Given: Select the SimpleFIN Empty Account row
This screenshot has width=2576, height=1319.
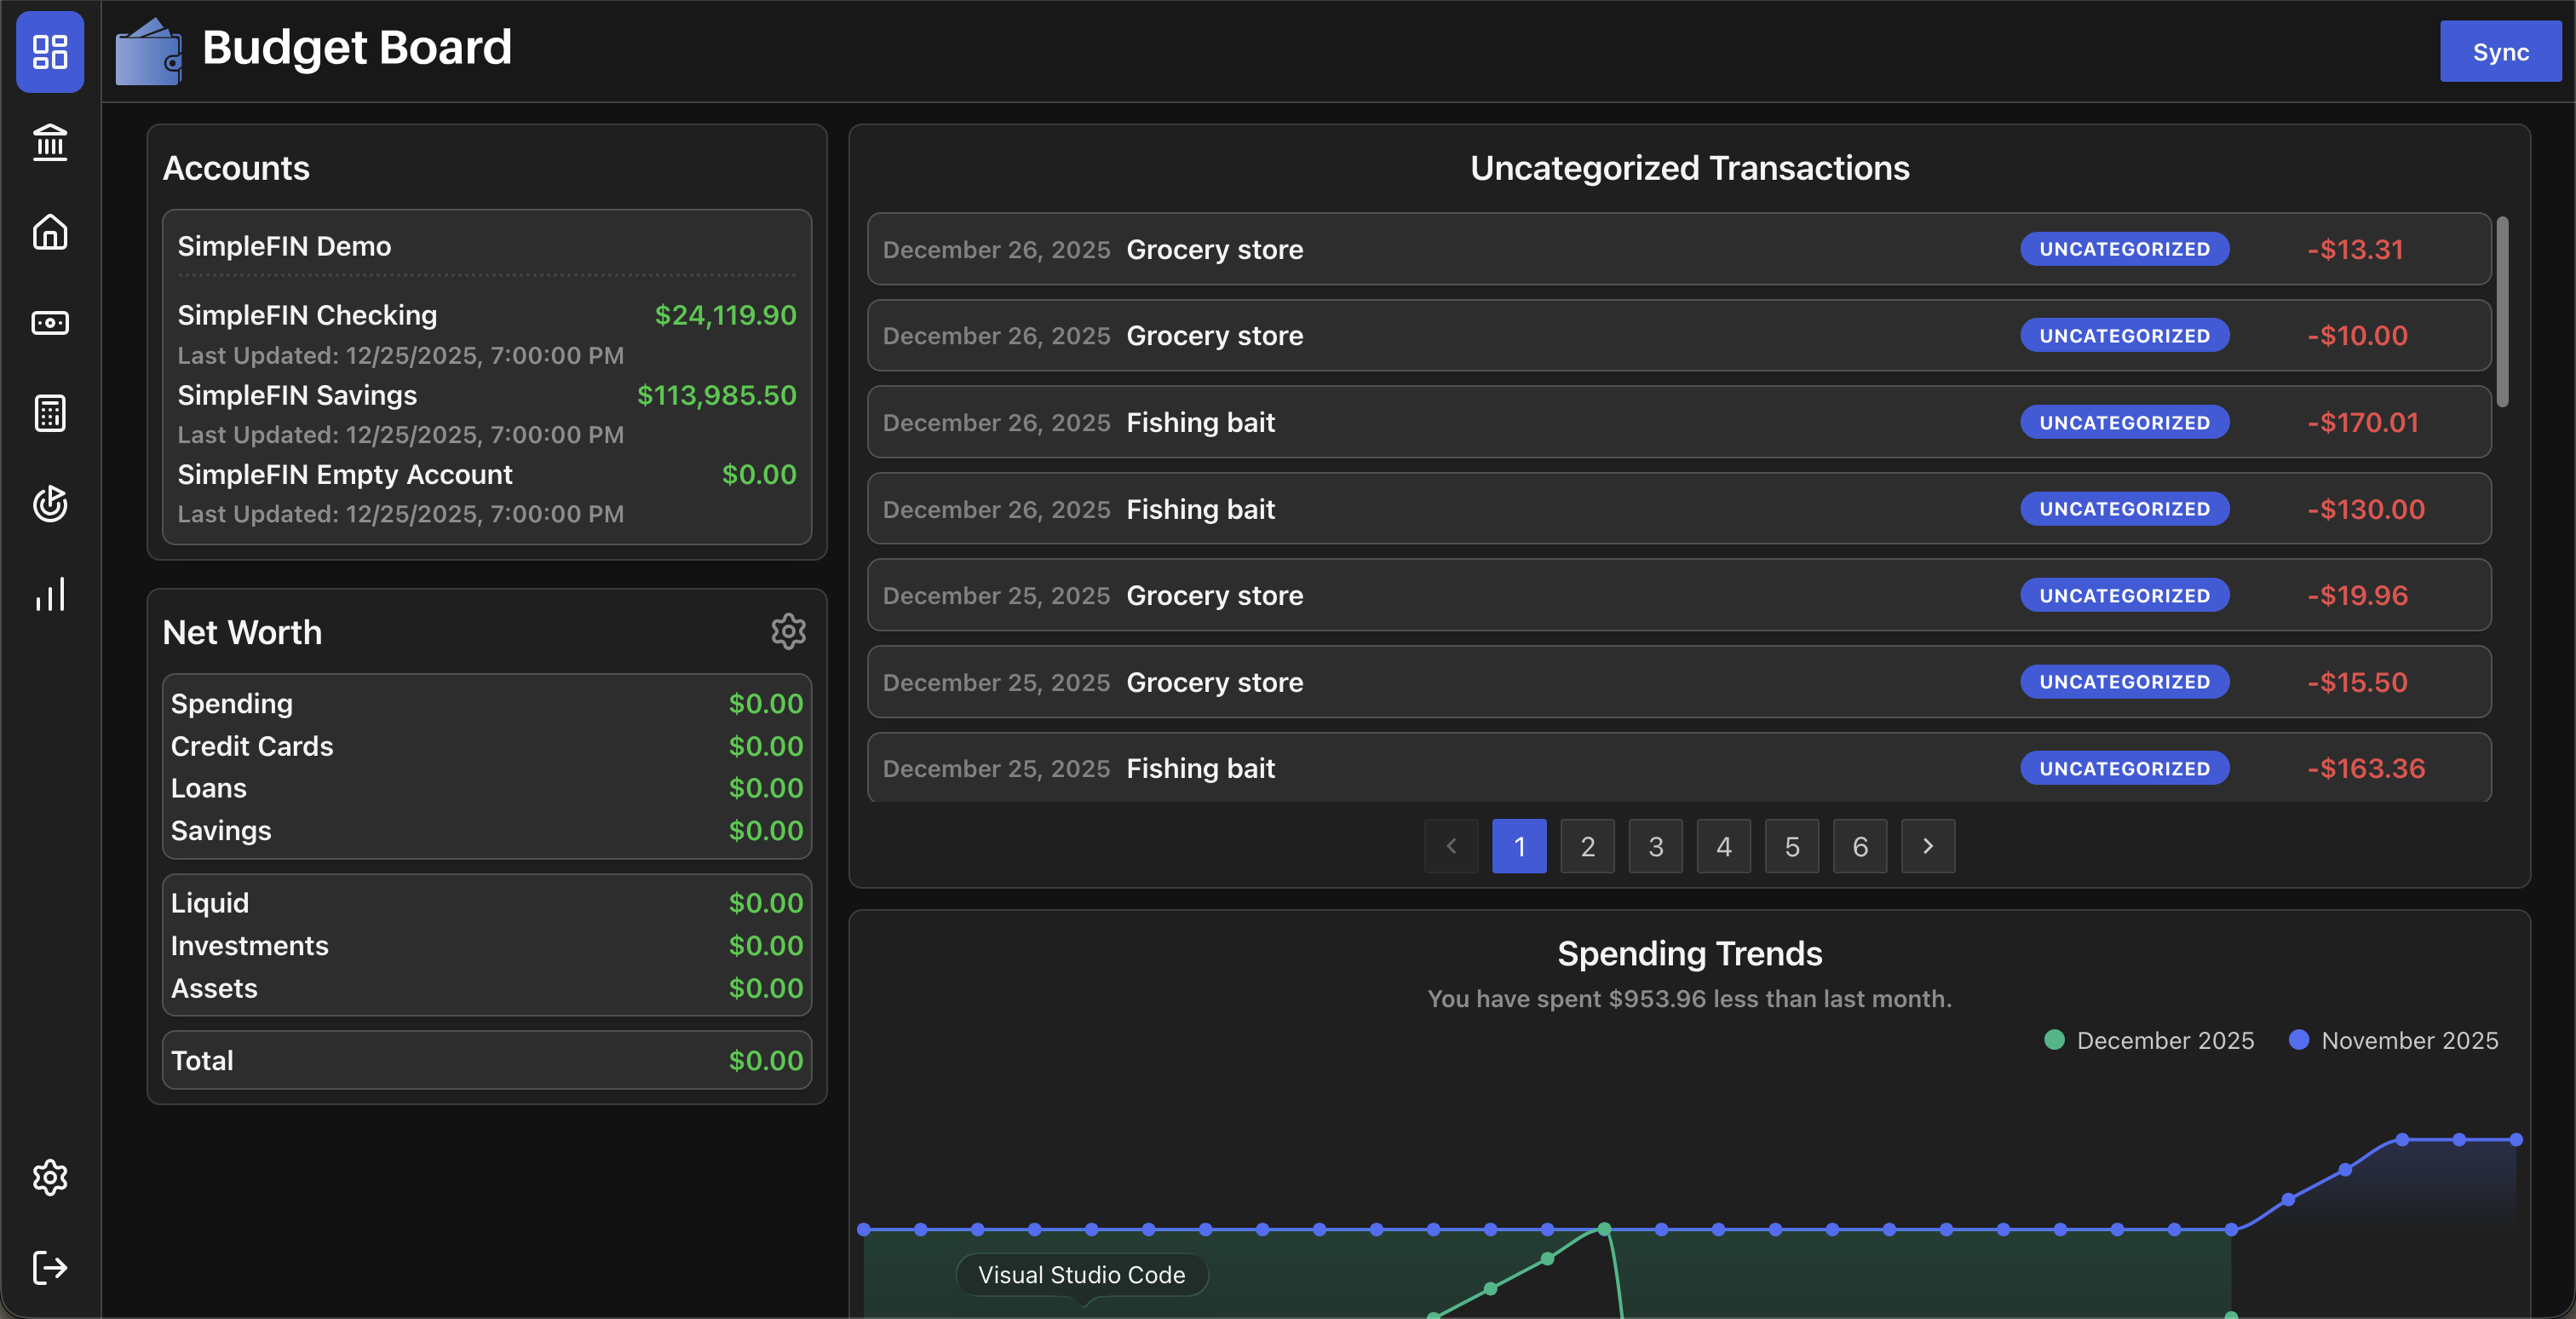Looking at the screenshot, I should [487, 493].
